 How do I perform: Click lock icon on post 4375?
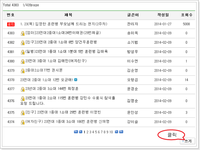click(23, 113)
